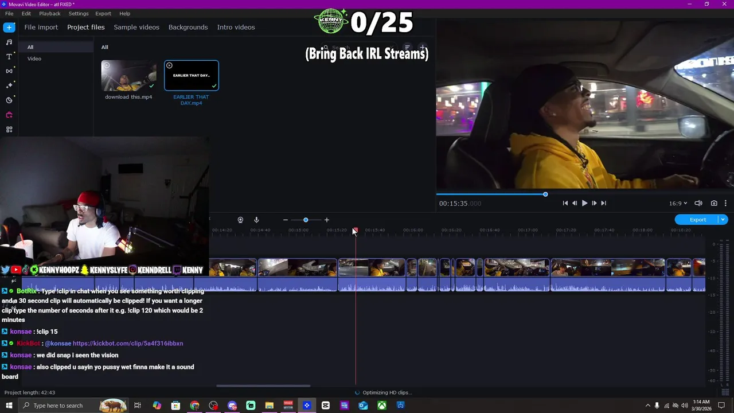The image size is (734, 413).
Task: Open the Windows Start menu
Action: tap(9, 406)
